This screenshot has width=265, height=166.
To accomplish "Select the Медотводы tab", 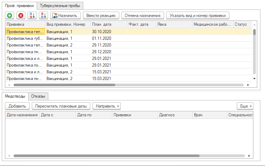I will (x=15, y=96).
